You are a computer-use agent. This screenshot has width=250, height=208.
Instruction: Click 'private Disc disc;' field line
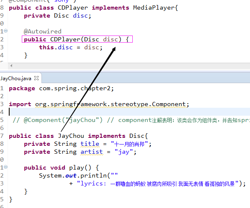(x=57, y=16)
